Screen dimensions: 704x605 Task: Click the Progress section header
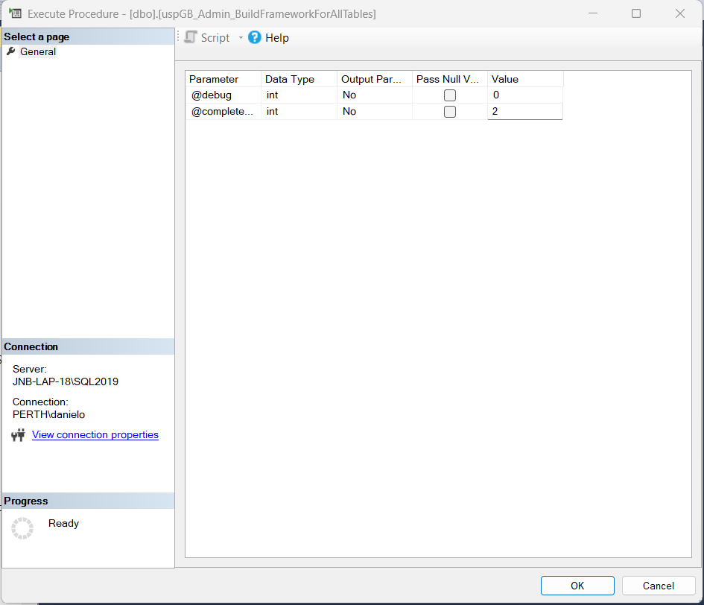25,501
